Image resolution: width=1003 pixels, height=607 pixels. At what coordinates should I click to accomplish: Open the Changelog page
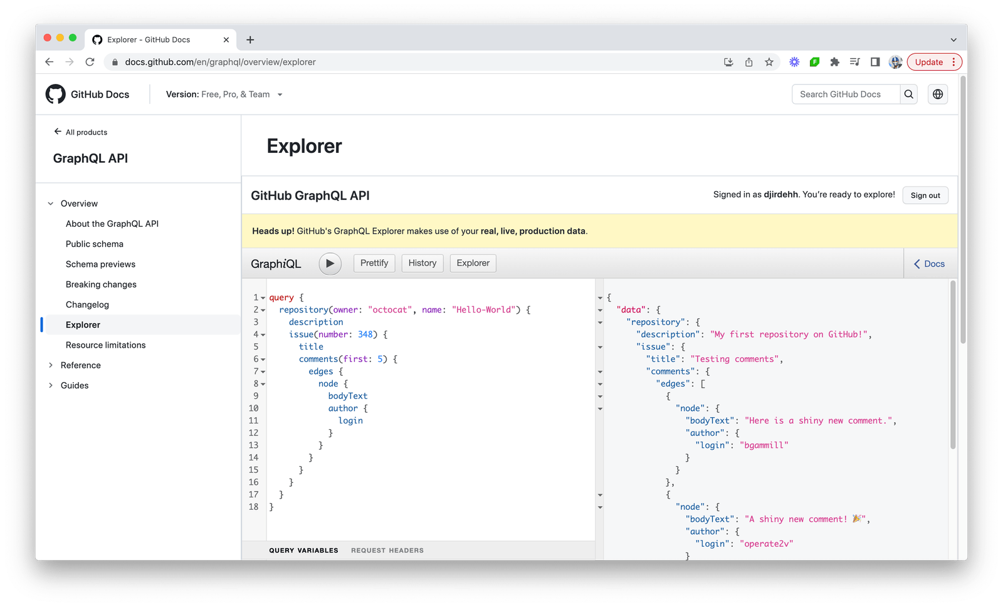point(87,304)
